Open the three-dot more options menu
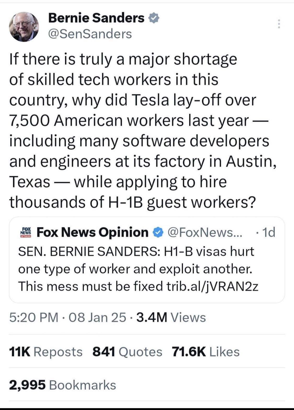 click(x=279, y=24)
